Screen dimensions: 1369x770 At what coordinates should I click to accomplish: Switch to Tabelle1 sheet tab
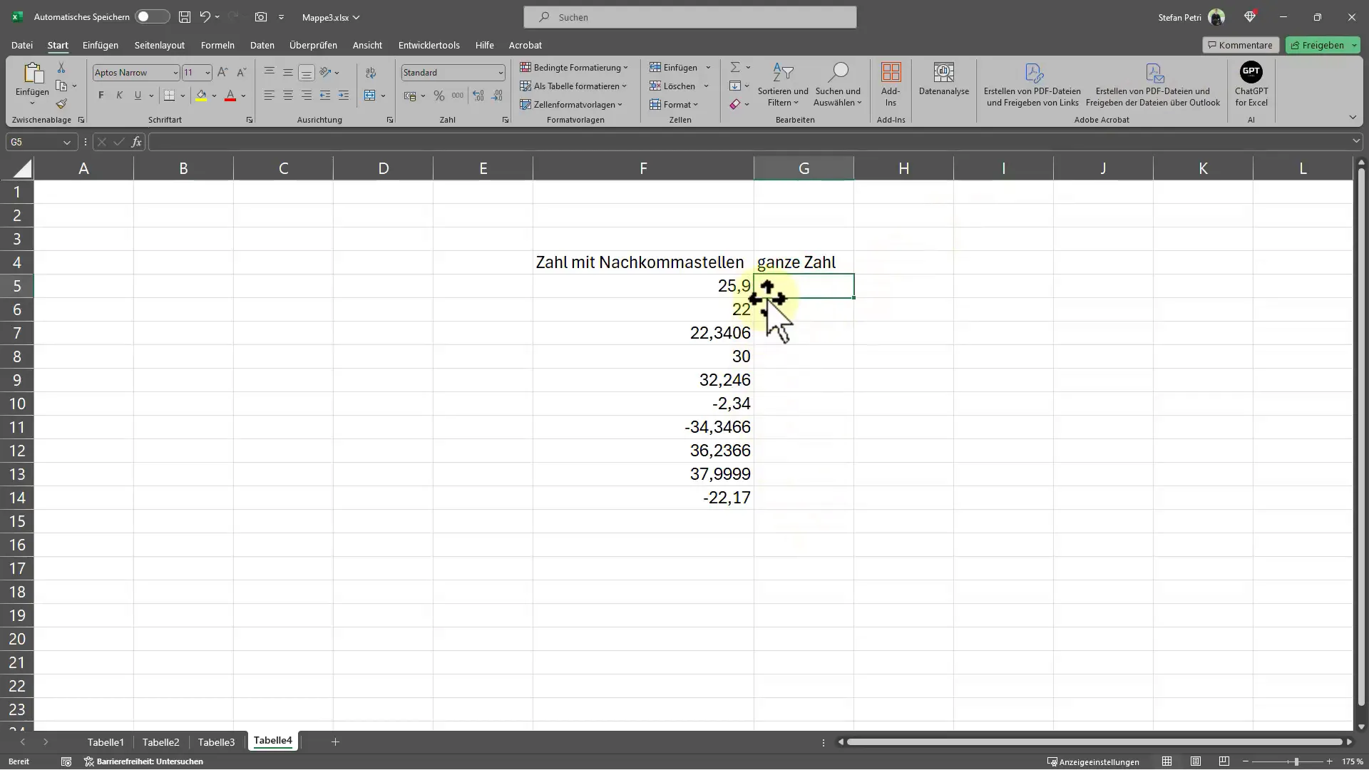106,741
